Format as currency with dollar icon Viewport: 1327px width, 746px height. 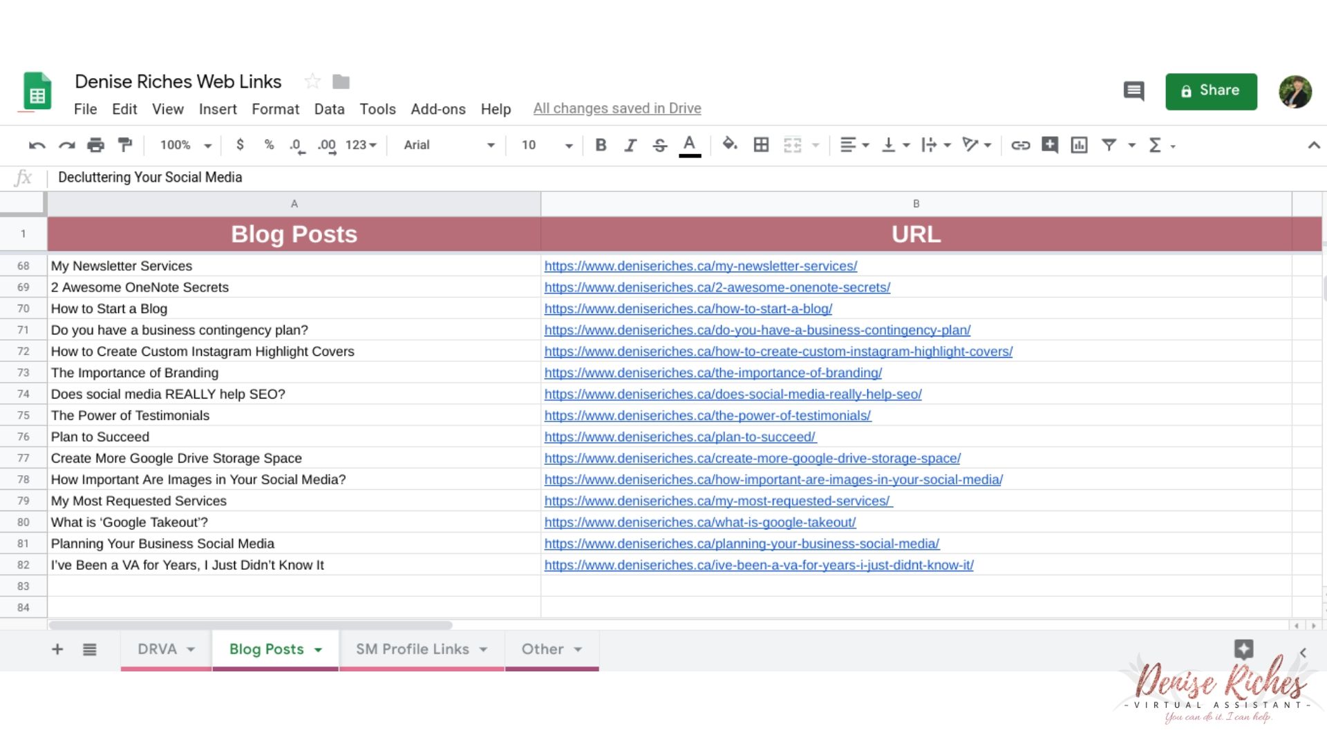(x=240, y=145)
